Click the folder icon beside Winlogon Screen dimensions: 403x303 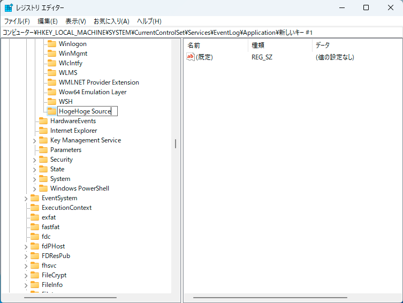[x=52, y=44]
